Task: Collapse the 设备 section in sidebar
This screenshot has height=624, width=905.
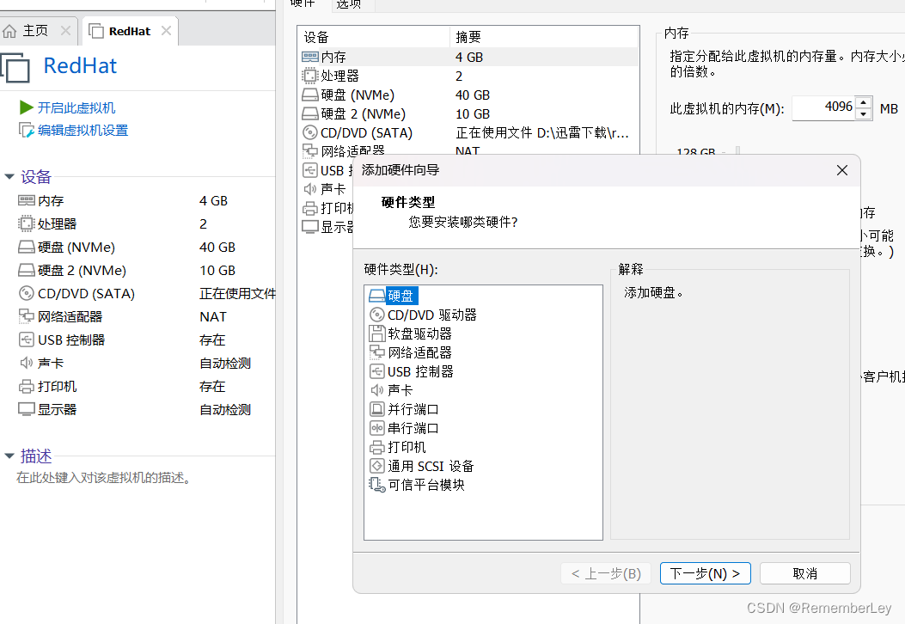Action: pos(9,177)
